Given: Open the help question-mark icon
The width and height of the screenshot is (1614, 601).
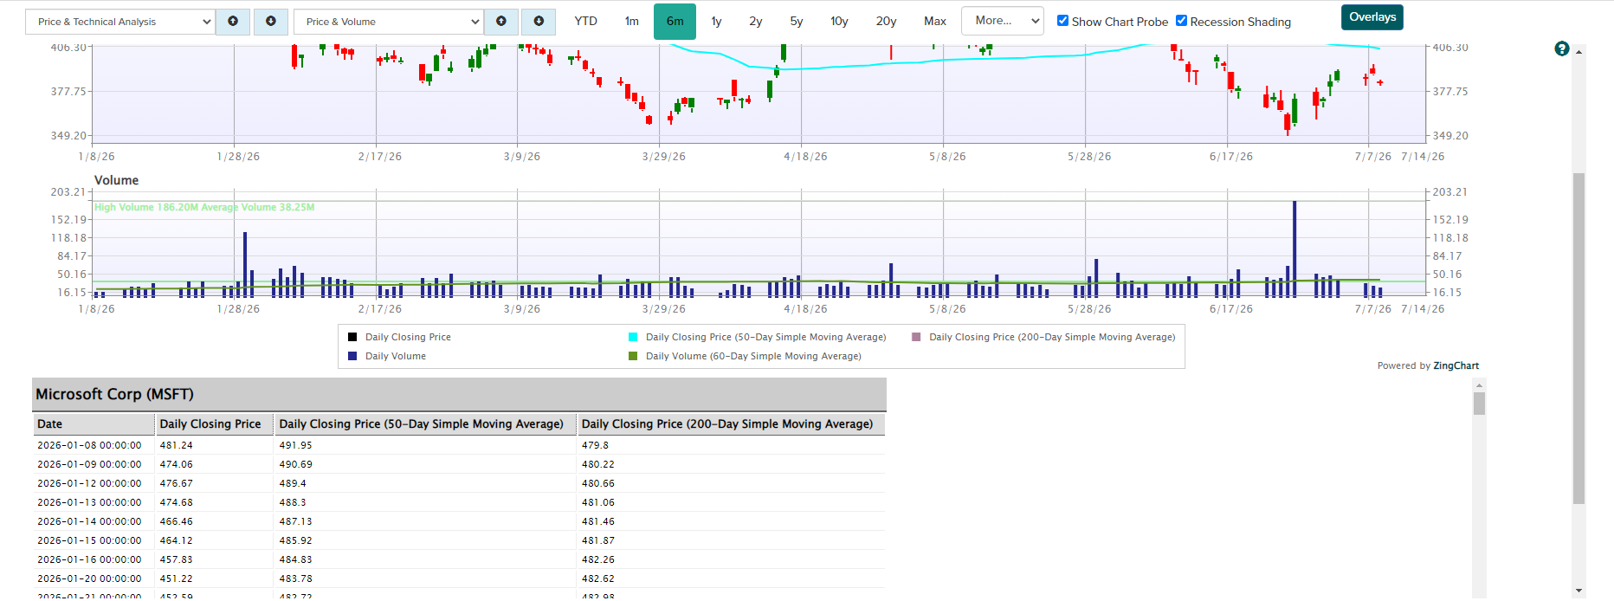Looking at the screenshot, I should [x=1562, y=49].
